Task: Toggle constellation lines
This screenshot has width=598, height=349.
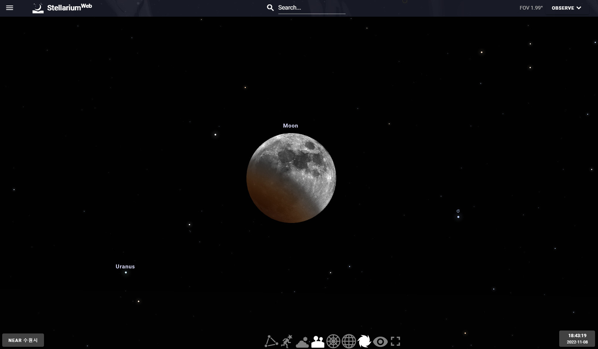Action: [271, 341]
